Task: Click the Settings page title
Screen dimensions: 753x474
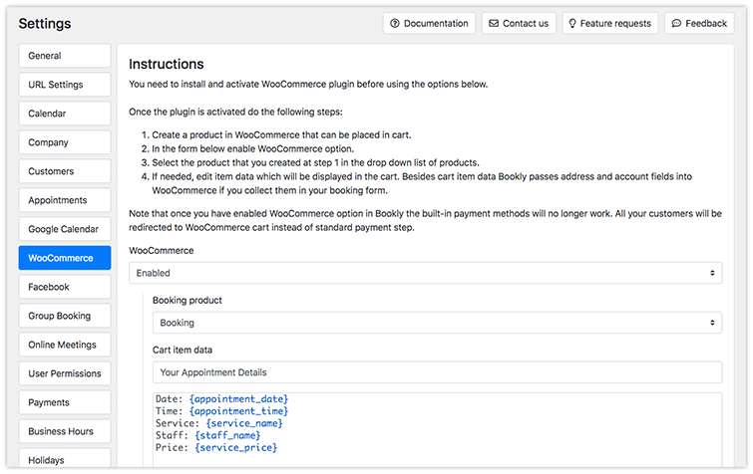Action: [x=45, y=24]
